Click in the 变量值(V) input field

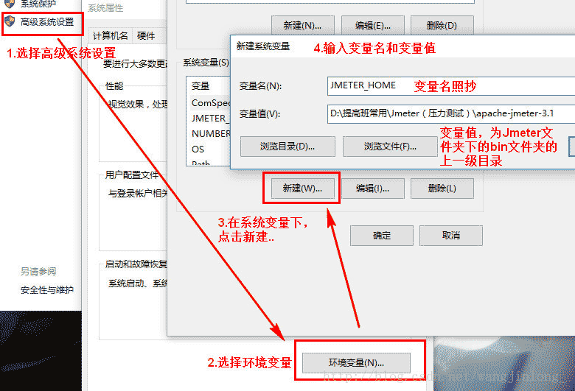coord(451,113)
